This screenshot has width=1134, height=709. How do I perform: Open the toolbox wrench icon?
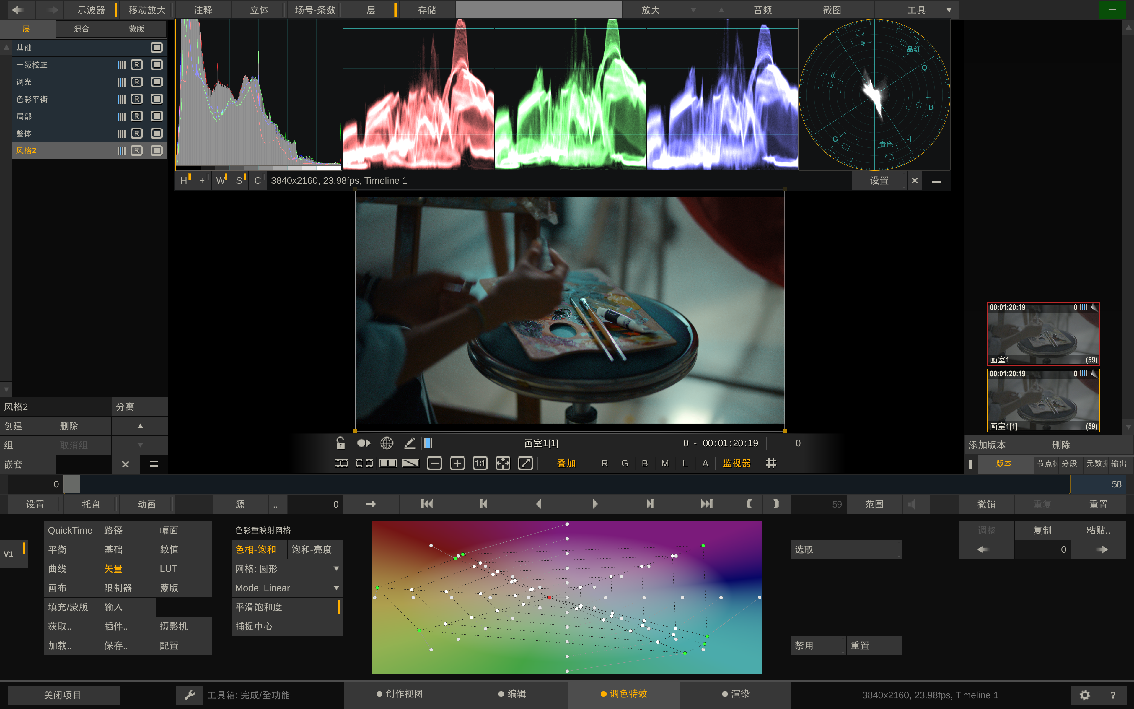189,695
